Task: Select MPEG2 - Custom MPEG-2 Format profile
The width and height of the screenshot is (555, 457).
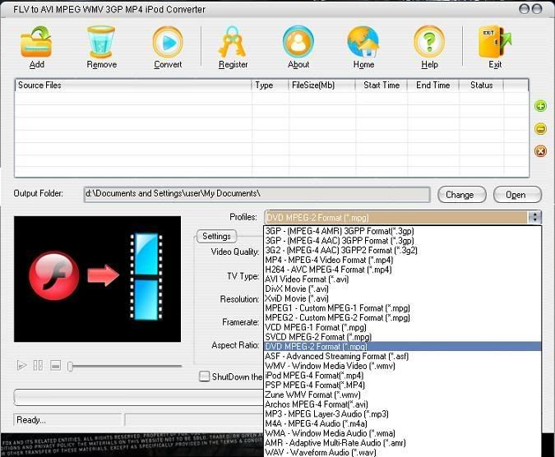Action: tap(402, 317)
